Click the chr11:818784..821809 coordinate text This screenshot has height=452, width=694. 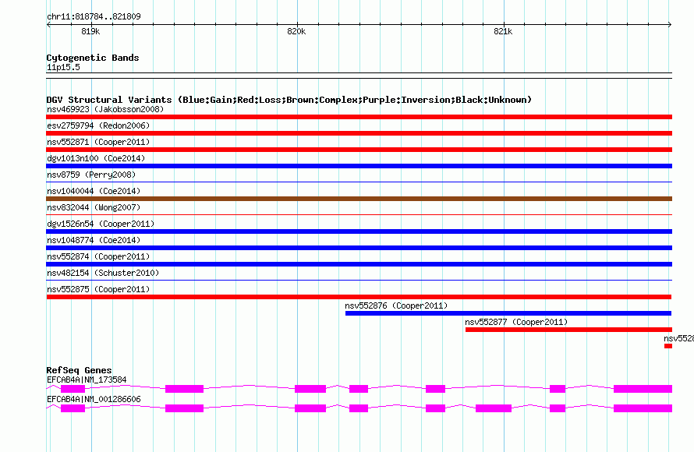(94, 16)
